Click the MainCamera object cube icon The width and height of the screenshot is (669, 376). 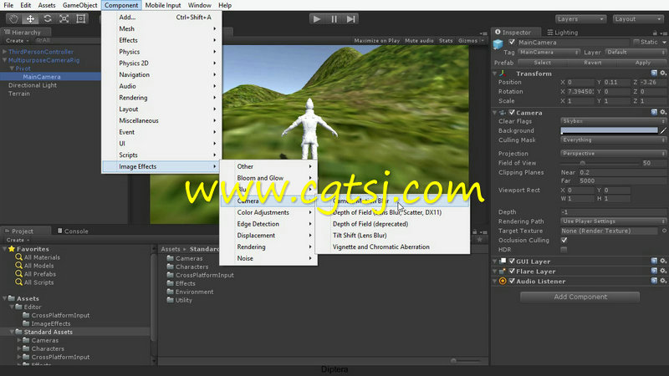[x=498, y=44]
